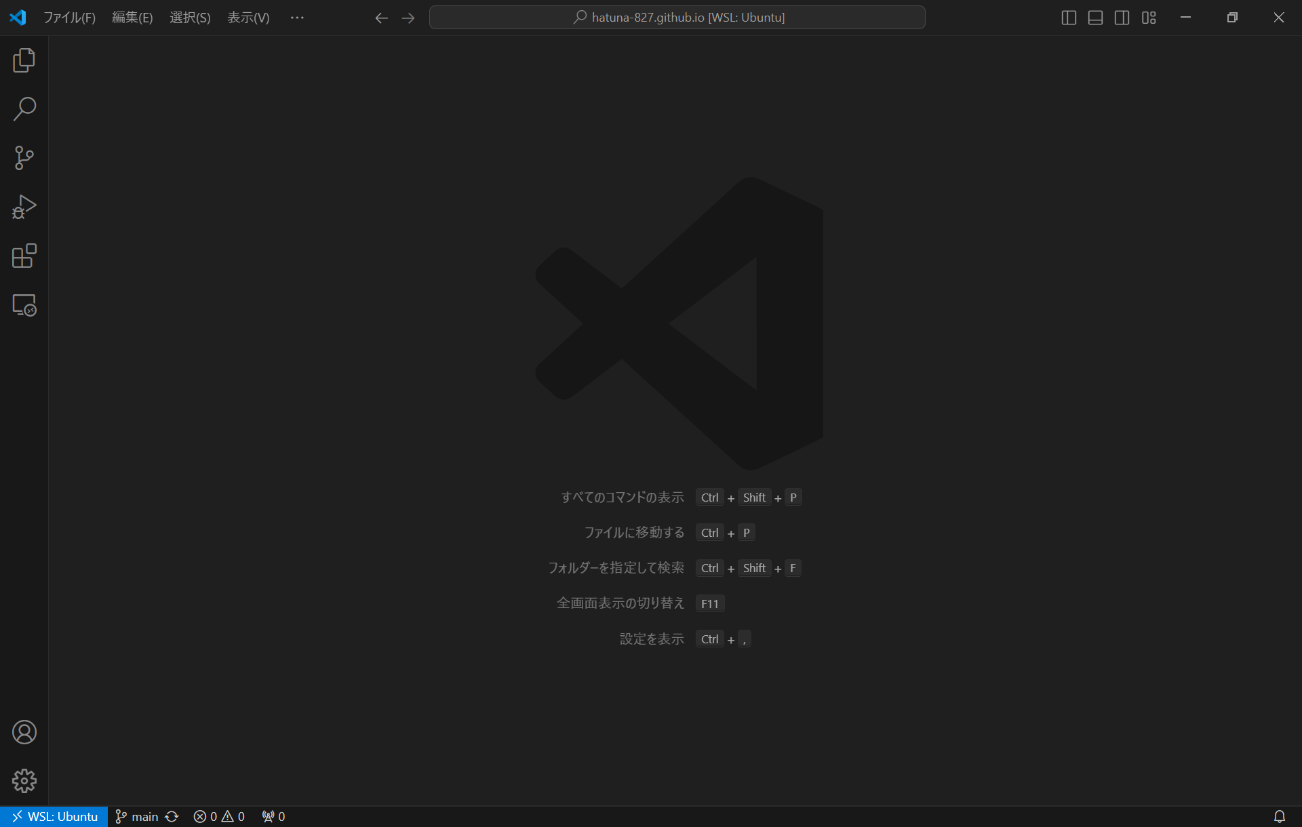The height and width of the screenshot is (827, 1302).
Task: Toggle the bottom panel
Action: point(1095,18)
